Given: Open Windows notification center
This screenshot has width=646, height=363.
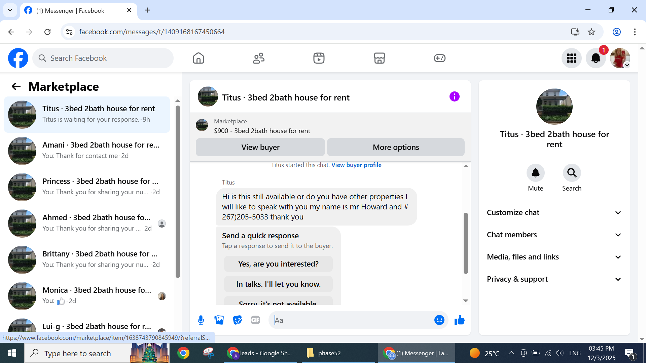Looking at the screenshot, I should click(630, 353).
